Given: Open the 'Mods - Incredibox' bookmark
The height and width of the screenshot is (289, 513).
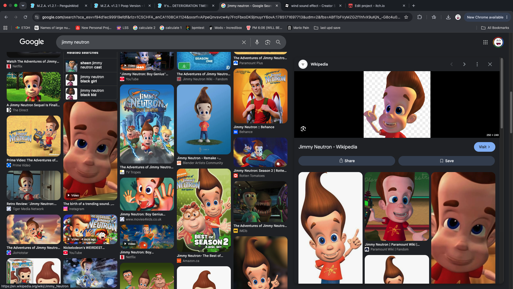Looking at the screenshot, I should pos(225,28).
